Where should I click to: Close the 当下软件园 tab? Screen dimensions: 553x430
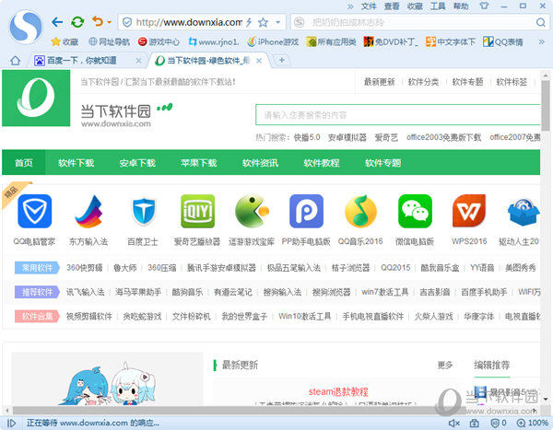(x=259, y=61)
